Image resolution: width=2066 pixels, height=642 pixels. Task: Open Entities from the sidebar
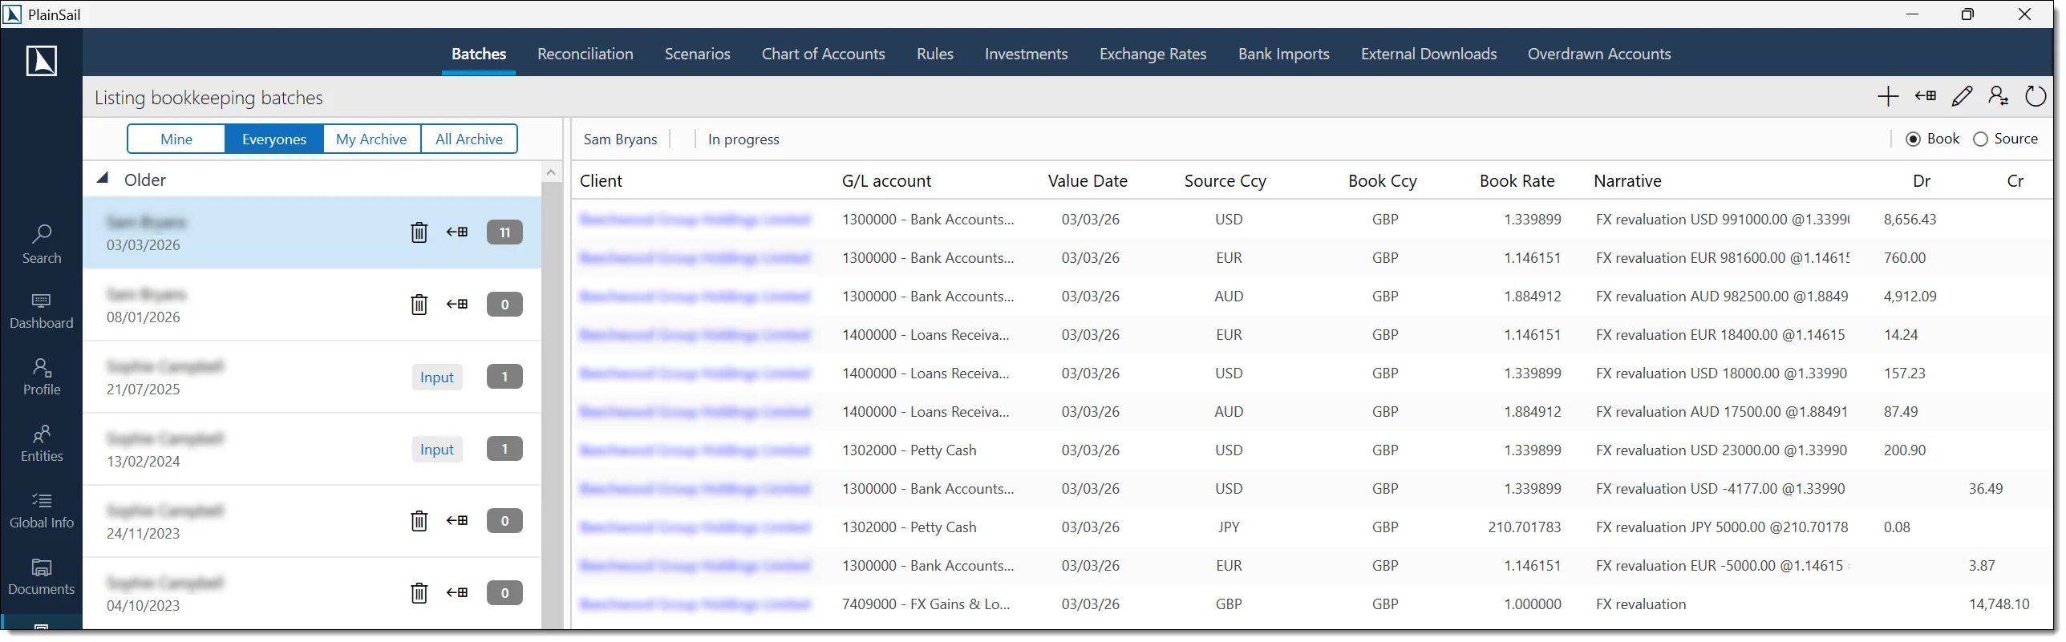pos(42,444)
